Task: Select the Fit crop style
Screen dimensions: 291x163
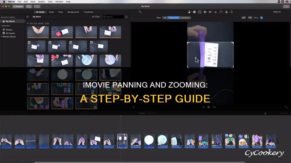Action: tap(165, 18)
